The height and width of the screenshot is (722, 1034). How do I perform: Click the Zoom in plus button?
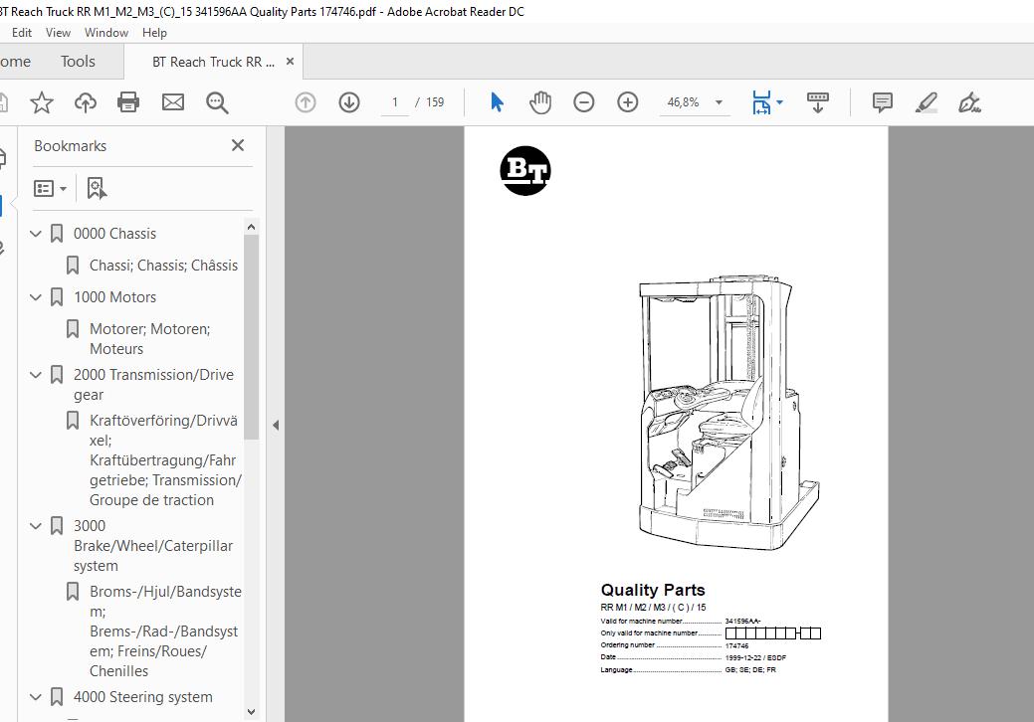pos(628,102)
